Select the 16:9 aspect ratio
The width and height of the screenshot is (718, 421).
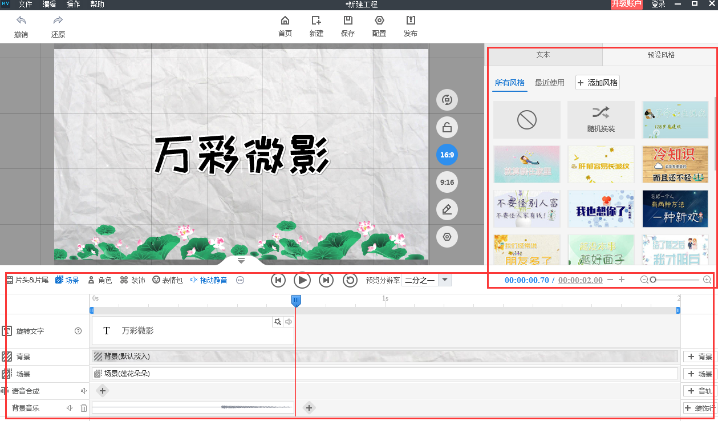coord(447,155)
